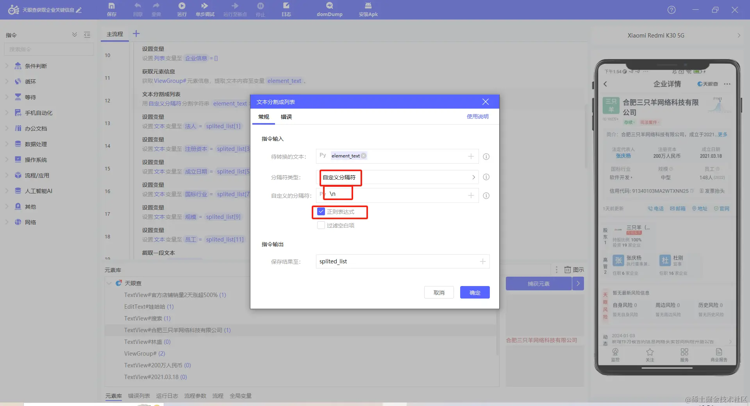Open the 流程参数 bottom tab
Screen dimensions: 750x406
point(195,396)
